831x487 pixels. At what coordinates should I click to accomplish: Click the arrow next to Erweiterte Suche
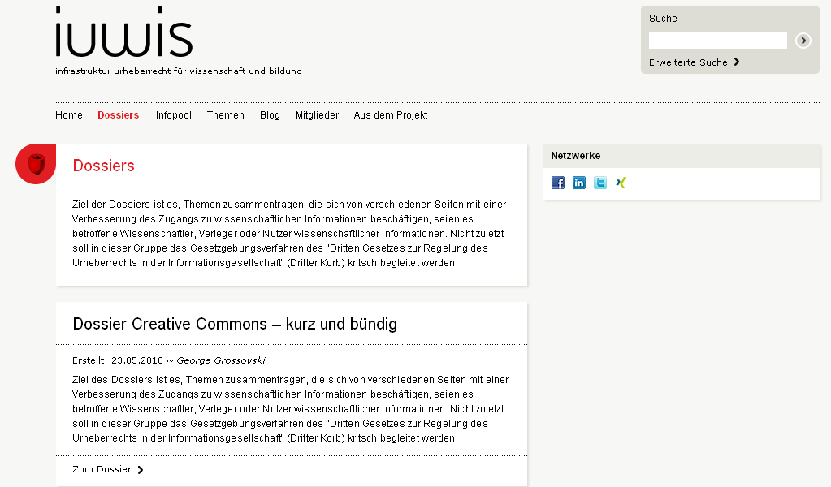(x=737, y=62)
